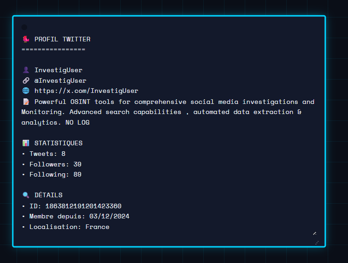Click the memo icon before the bio
Image resolution: width=348 pixels, height=263 pixels.
[x=25, y=102]
